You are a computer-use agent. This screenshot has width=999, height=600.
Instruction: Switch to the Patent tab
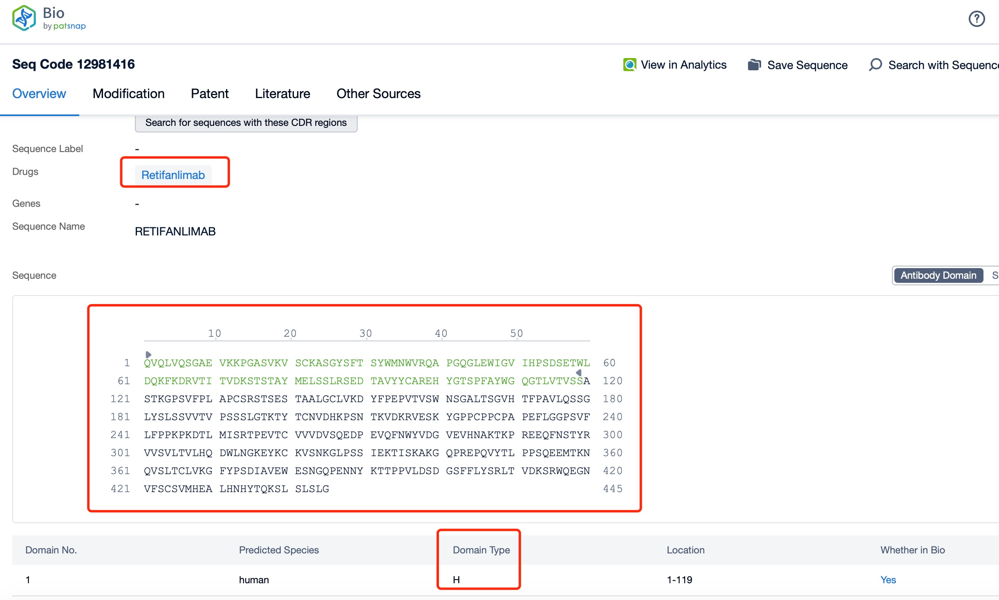[x=210, y=94]
